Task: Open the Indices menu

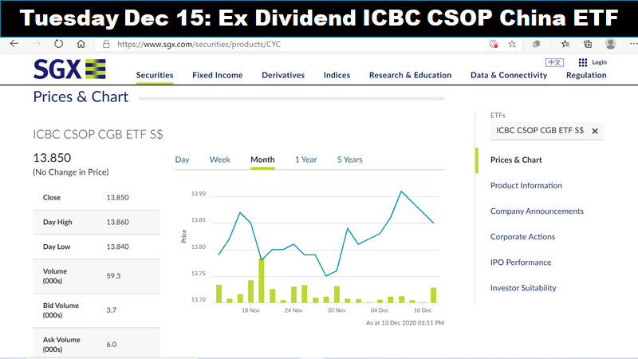Action: click(x=337, y=75)
